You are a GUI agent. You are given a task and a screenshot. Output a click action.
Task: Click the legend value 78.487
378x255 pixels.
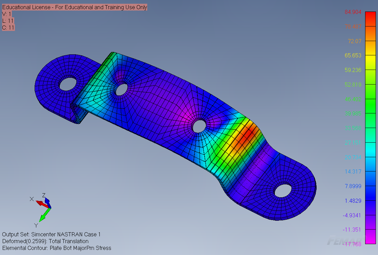coord(353,26)
